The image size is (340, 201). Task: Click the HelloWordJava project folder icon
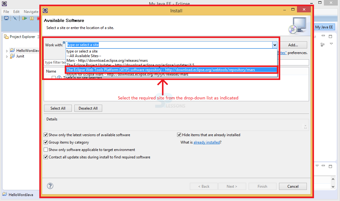pyautogui.click(x=13, y=50)
